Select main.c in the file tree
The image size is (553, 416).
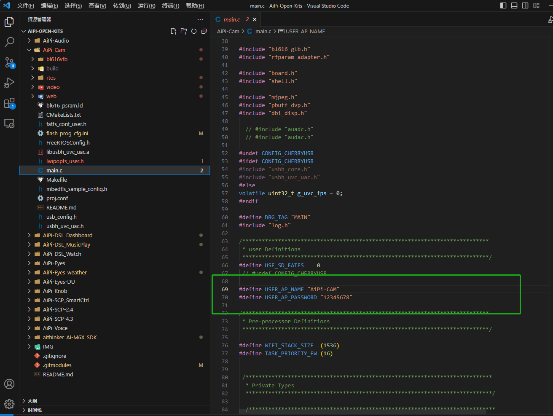tap(115, 170)
